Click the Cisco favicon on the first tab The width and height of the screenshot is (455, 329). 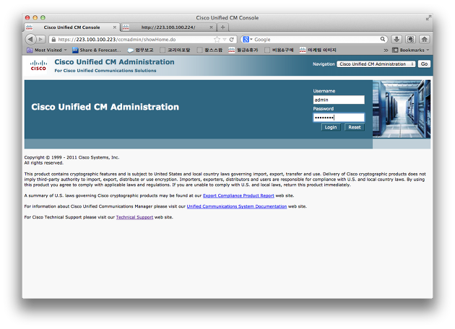point(30,27)
